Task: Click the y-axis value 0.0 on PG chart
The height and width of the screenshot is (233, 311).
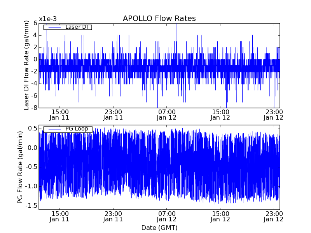Action: [x=33, y=148]
